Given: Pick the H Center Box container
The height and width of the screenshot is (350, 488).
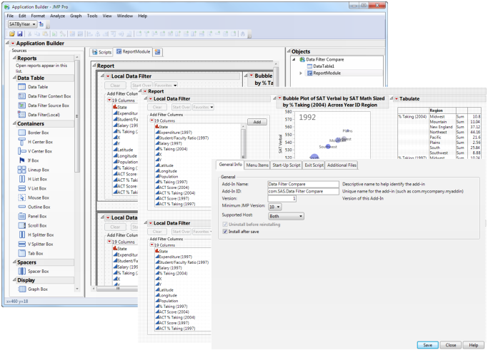Looking at the screenshot, I should point(21,142).
